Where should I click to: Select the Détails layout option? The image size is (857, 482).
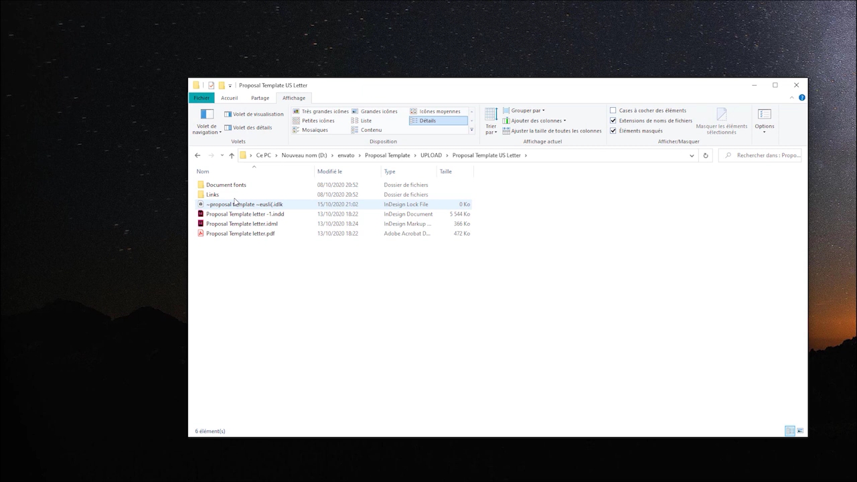click(438, 120)
